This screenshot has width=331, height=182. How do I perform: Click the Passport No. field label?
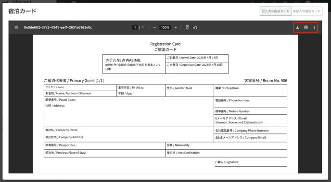(x=61, y=145)
